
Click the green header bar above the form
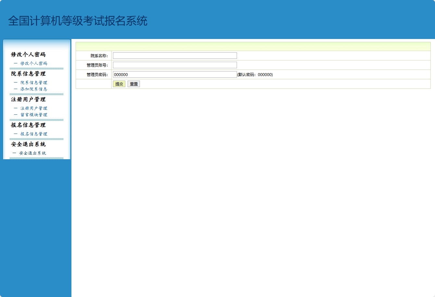pos(253,46)
